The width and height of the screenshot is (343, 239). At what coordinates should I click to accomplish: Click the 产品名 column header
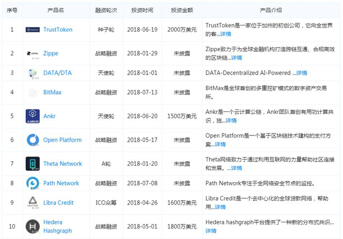click(55, 10)
